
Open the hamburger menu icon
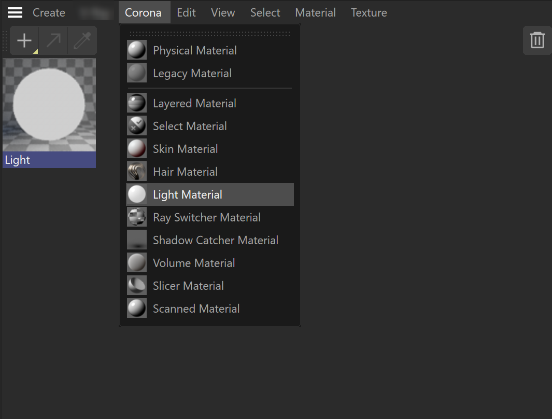point(15,12)
